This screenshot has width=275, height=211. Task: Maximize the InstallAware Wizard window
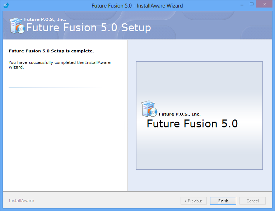[252, 4]
